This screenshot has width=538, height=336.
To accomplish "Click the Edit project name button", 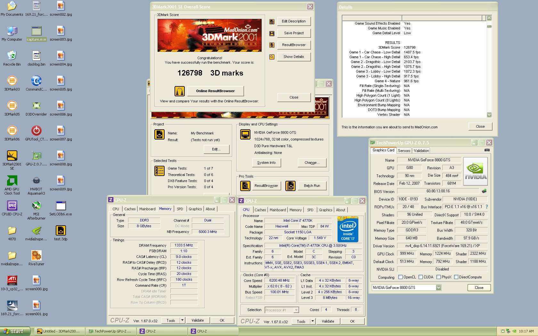I will pyautogui.click(x=216, y=149).
